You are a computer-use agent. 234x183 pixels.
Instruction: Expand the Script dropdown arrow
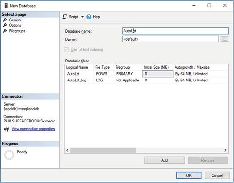(x=82, y=17)
